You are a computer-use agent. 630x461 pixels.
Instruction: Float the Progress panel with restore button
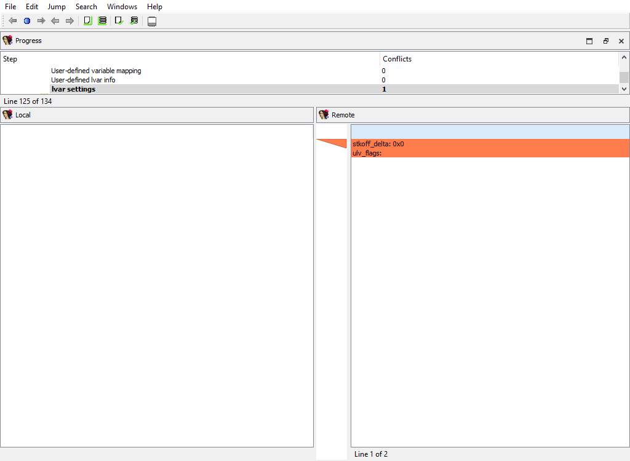[x=605, y=41]
